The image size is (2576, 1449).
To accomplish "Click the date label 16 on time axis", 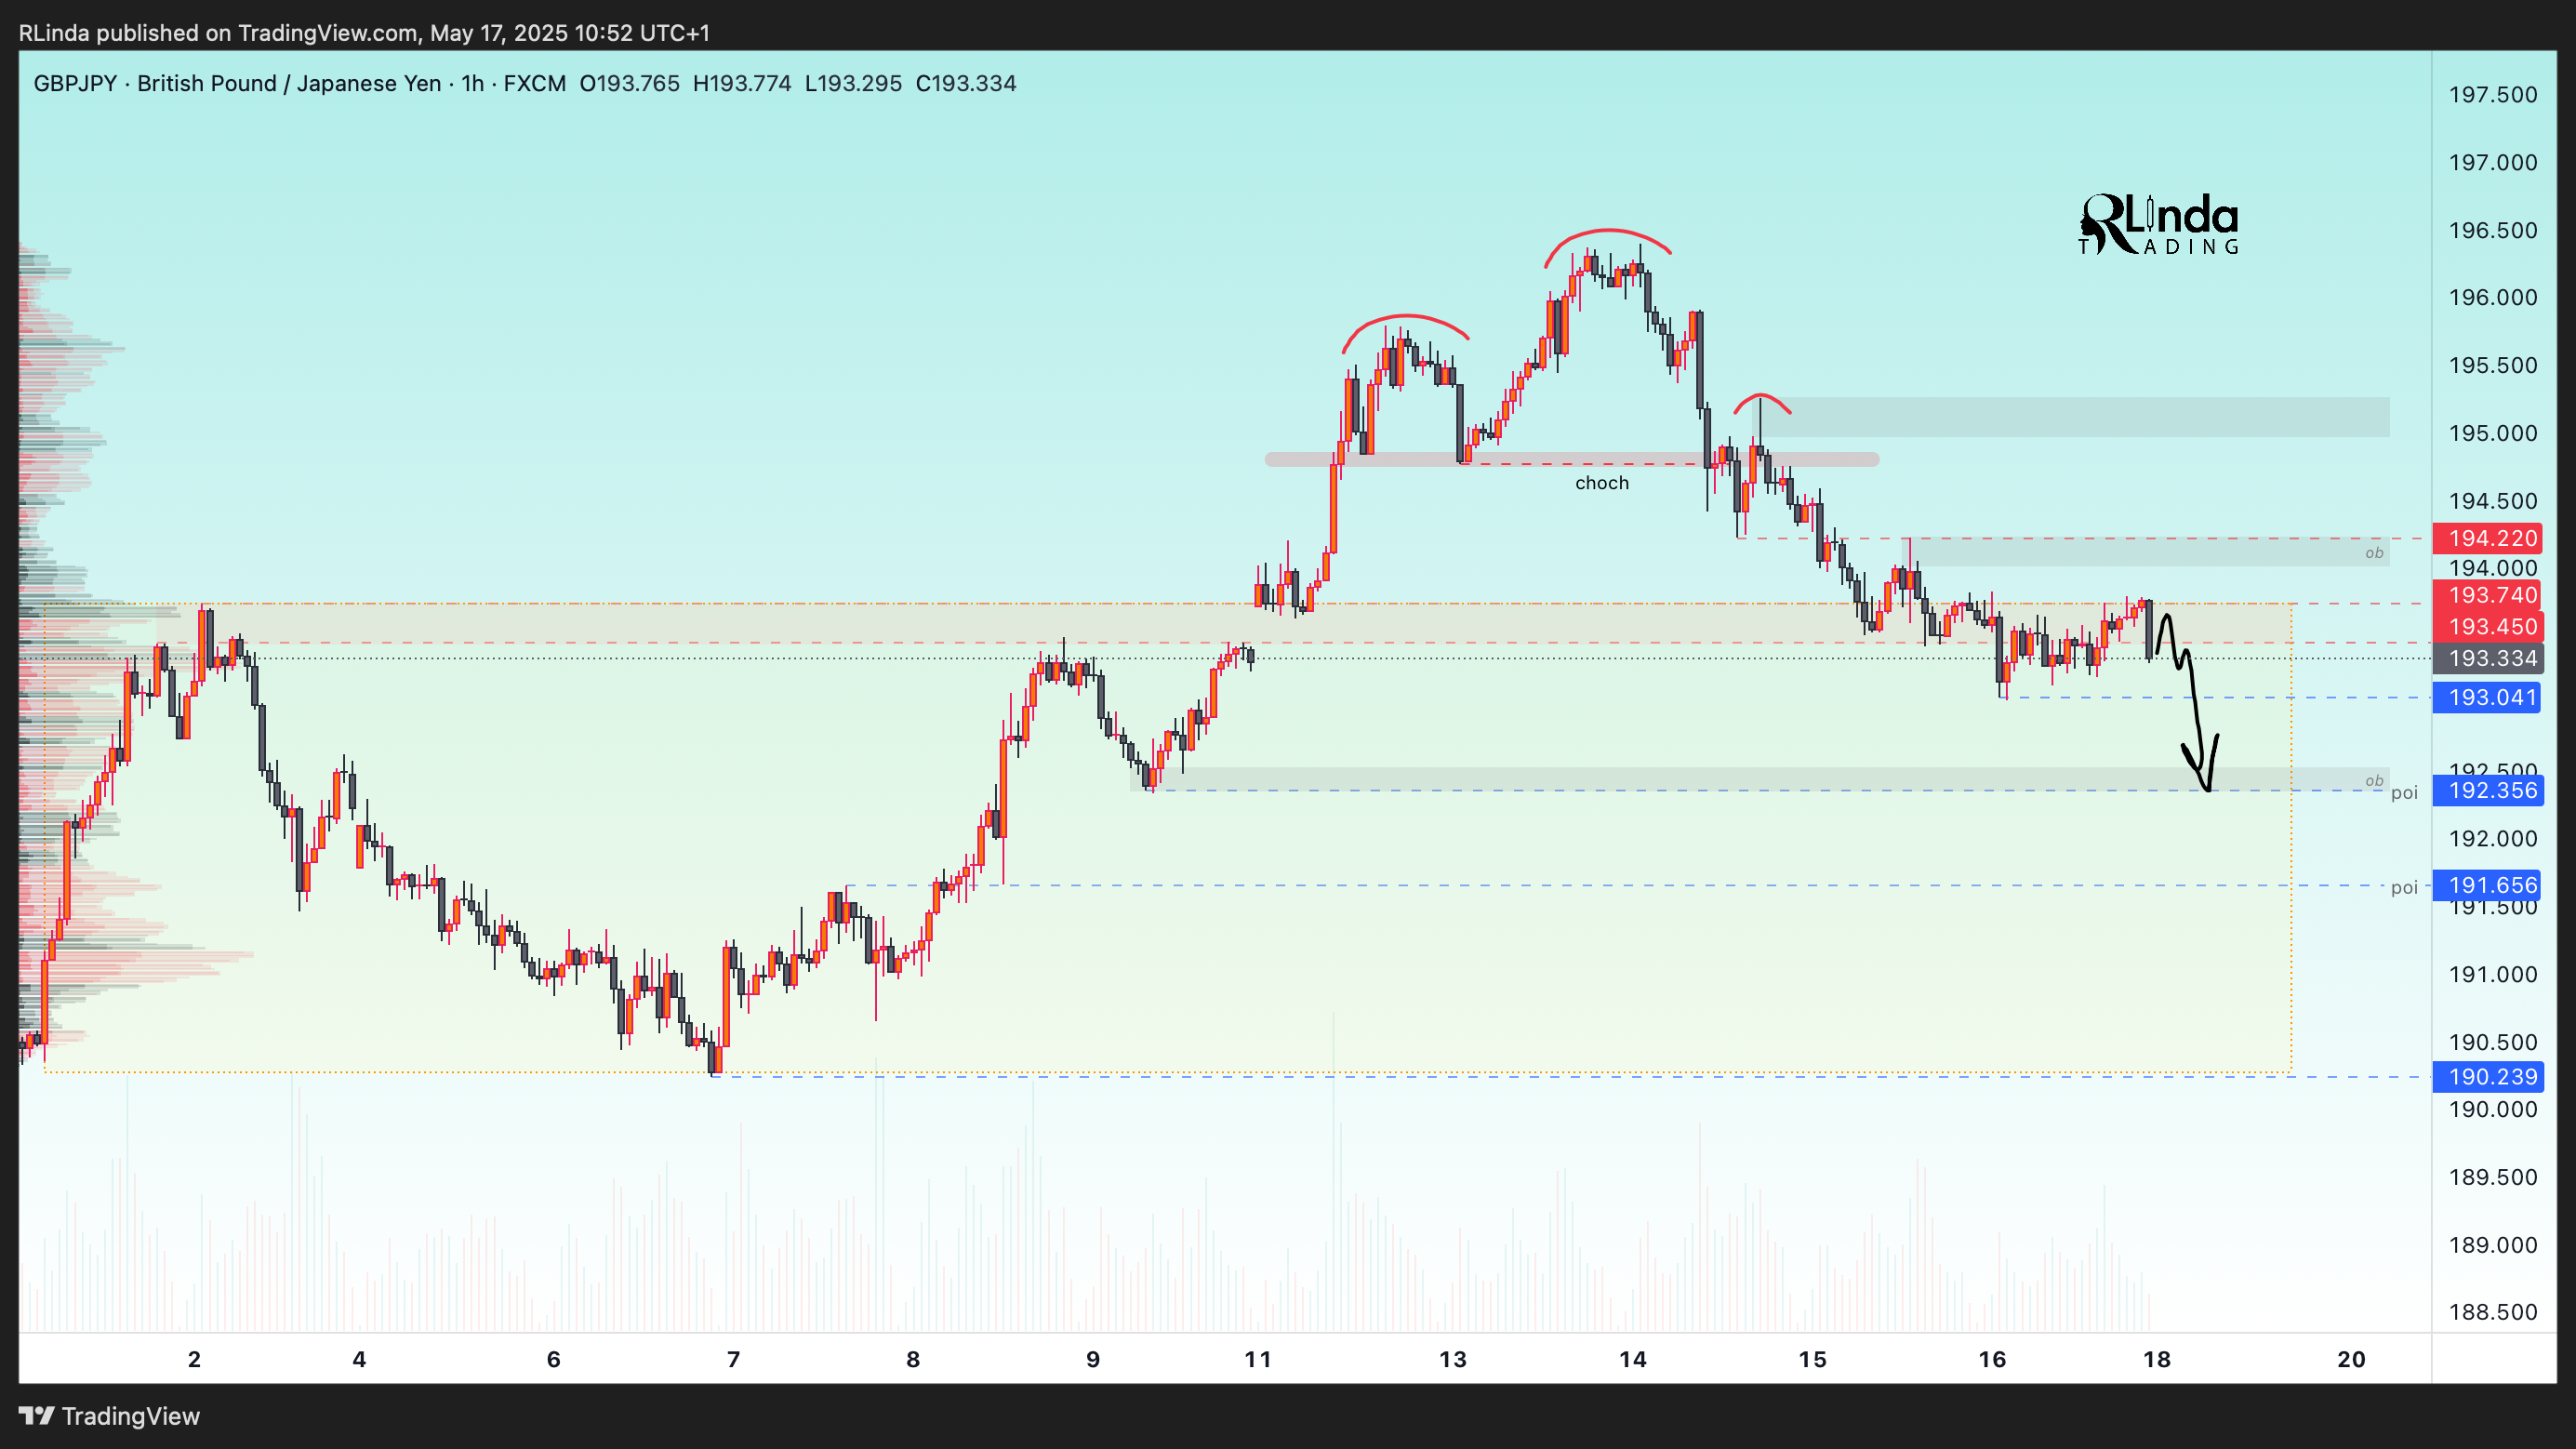I will pyautogui.click(x=1992, y=1359).
